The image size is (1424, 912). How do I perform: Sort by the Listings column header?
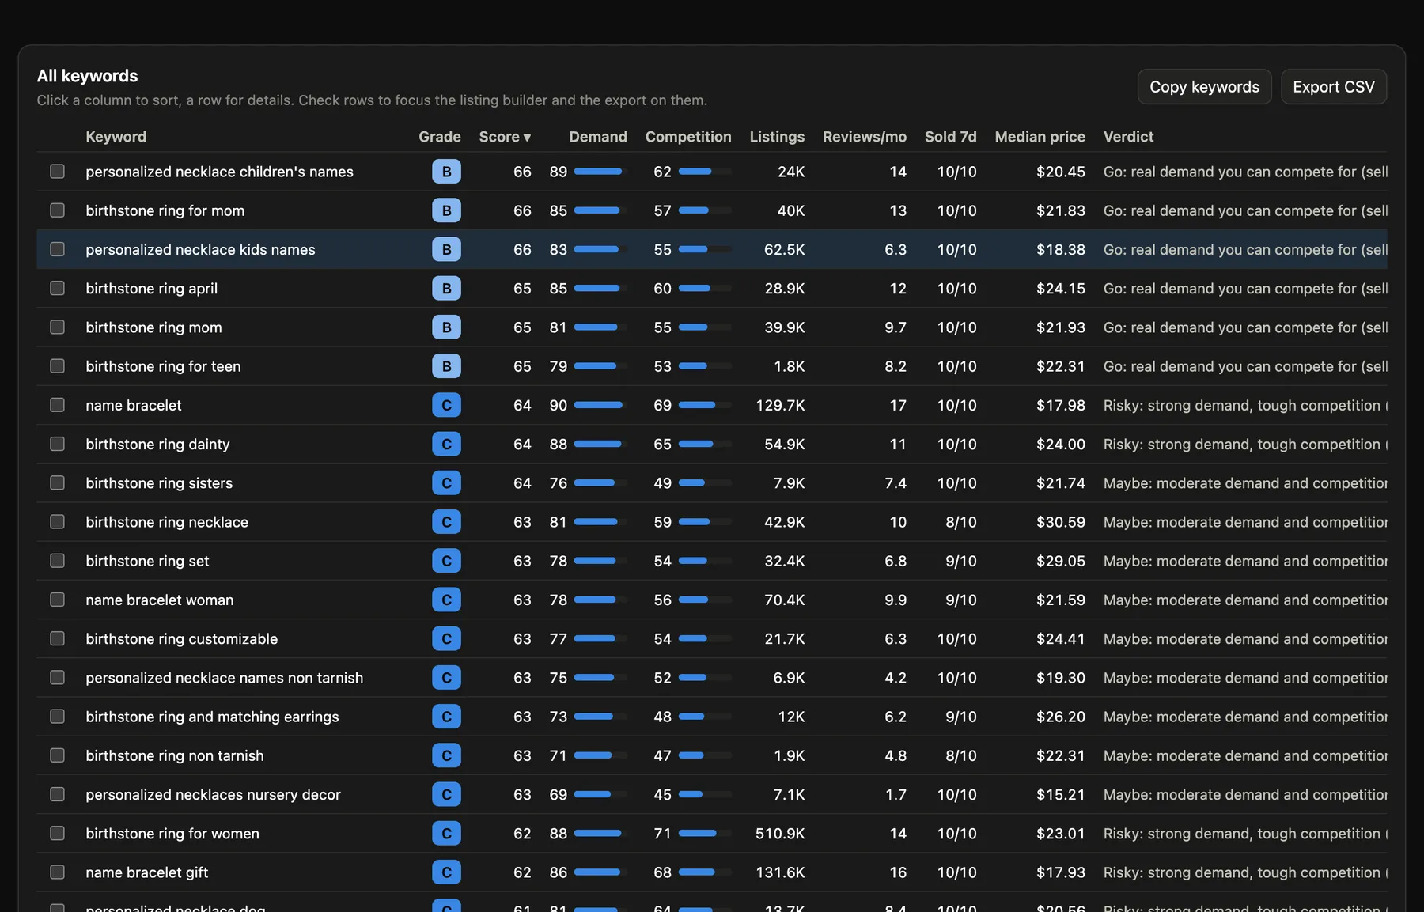point(777,137)
